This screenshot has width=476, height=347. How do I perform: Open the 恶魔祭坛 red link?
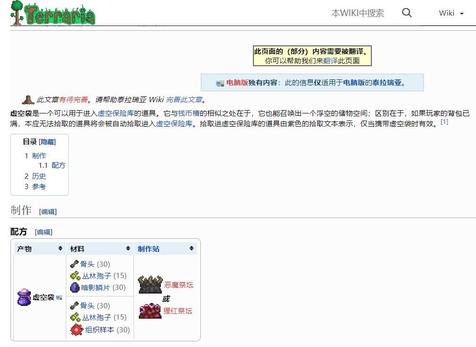[179, 285]
